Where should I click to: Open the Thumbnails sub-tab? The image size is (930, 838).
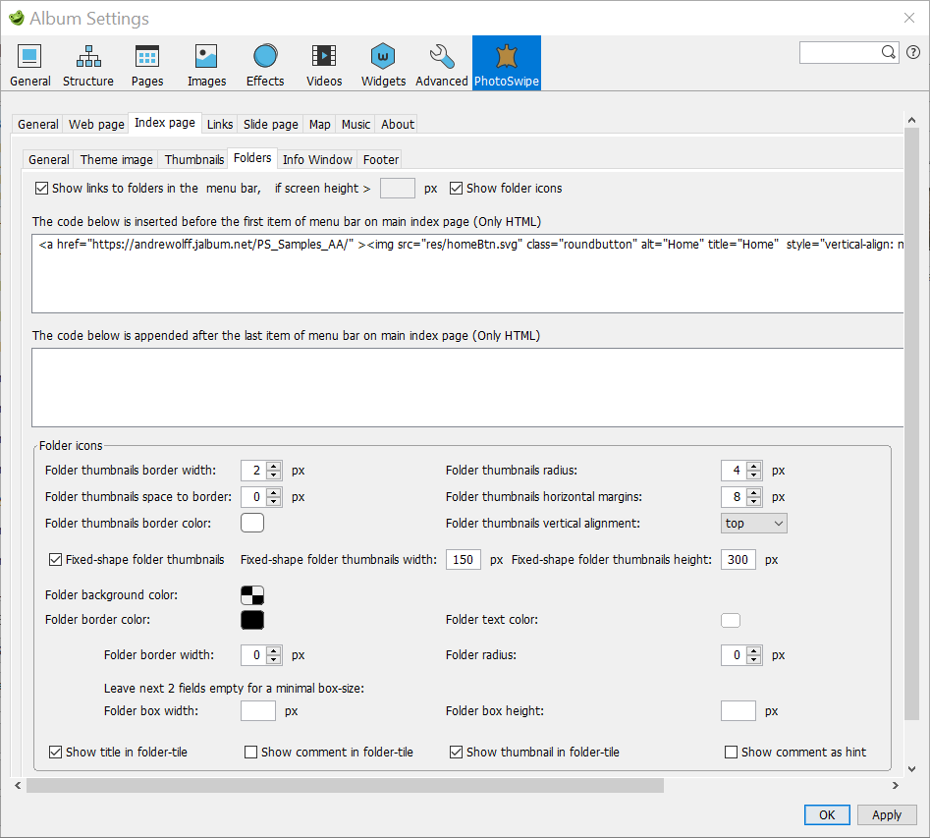click(x=194, y=160)
